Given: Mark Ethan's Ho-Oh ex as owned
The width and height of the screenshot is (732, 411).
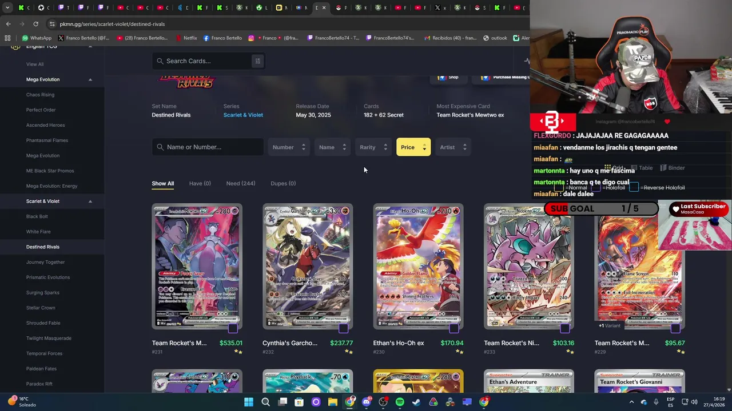Looking at the screenshot, I should [x=454, y=328].
